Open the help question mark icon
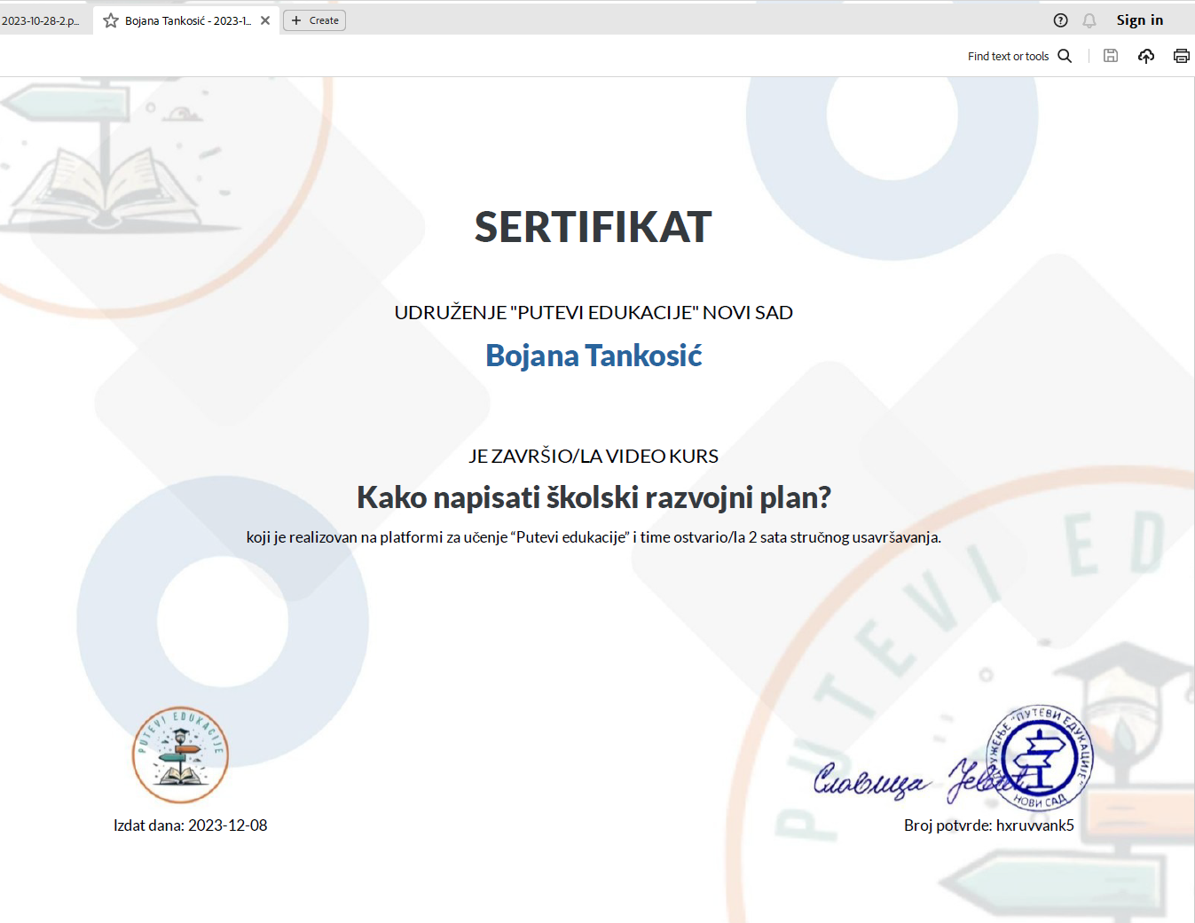The image size is (1195, 923). pos(1060,20)
